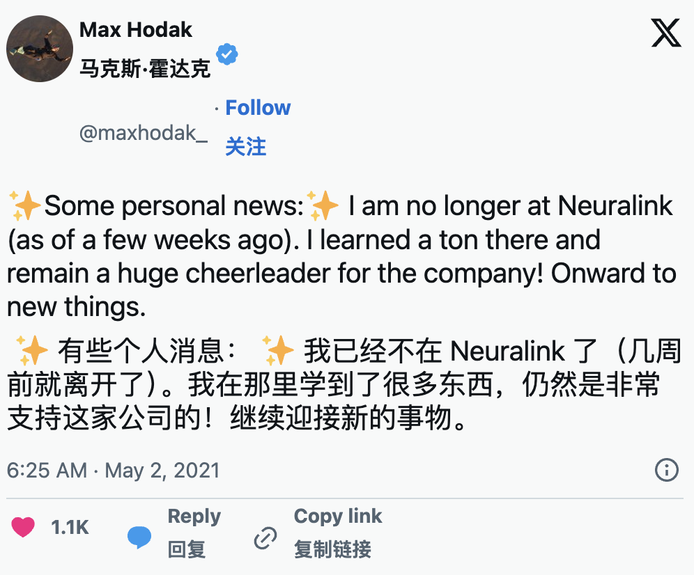Click the English tweet text body

[x=340, y=256]
